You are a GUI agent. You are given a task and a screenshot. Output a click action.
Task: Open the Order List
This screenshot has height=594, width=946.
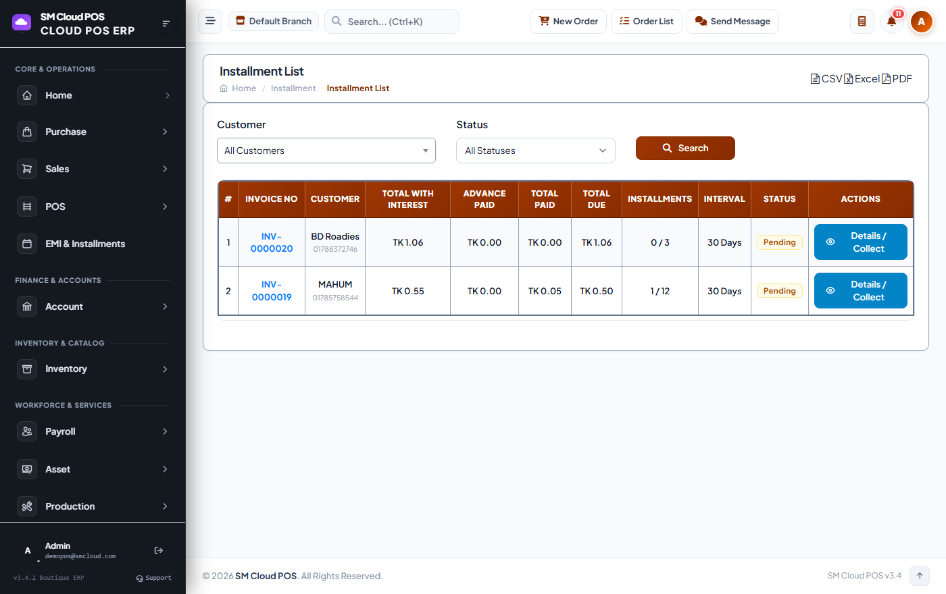[x=647, y=22]
